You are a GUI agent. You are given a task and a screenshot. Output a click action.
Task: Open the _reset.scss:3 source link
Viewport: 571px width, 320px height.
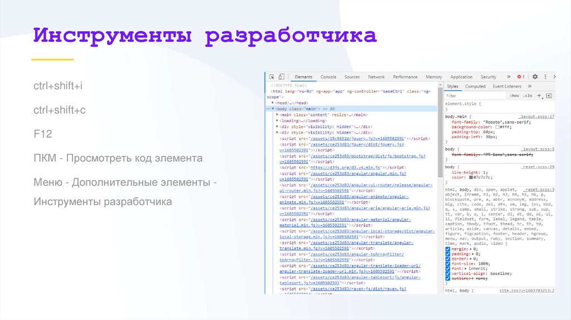pyautogui.click(x=539, y=190)
